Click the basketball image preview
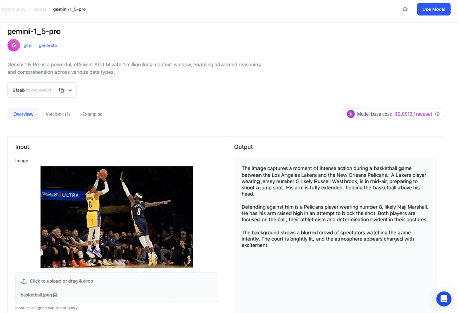Viewport: 458px width, 313px height. click(117, 217)
